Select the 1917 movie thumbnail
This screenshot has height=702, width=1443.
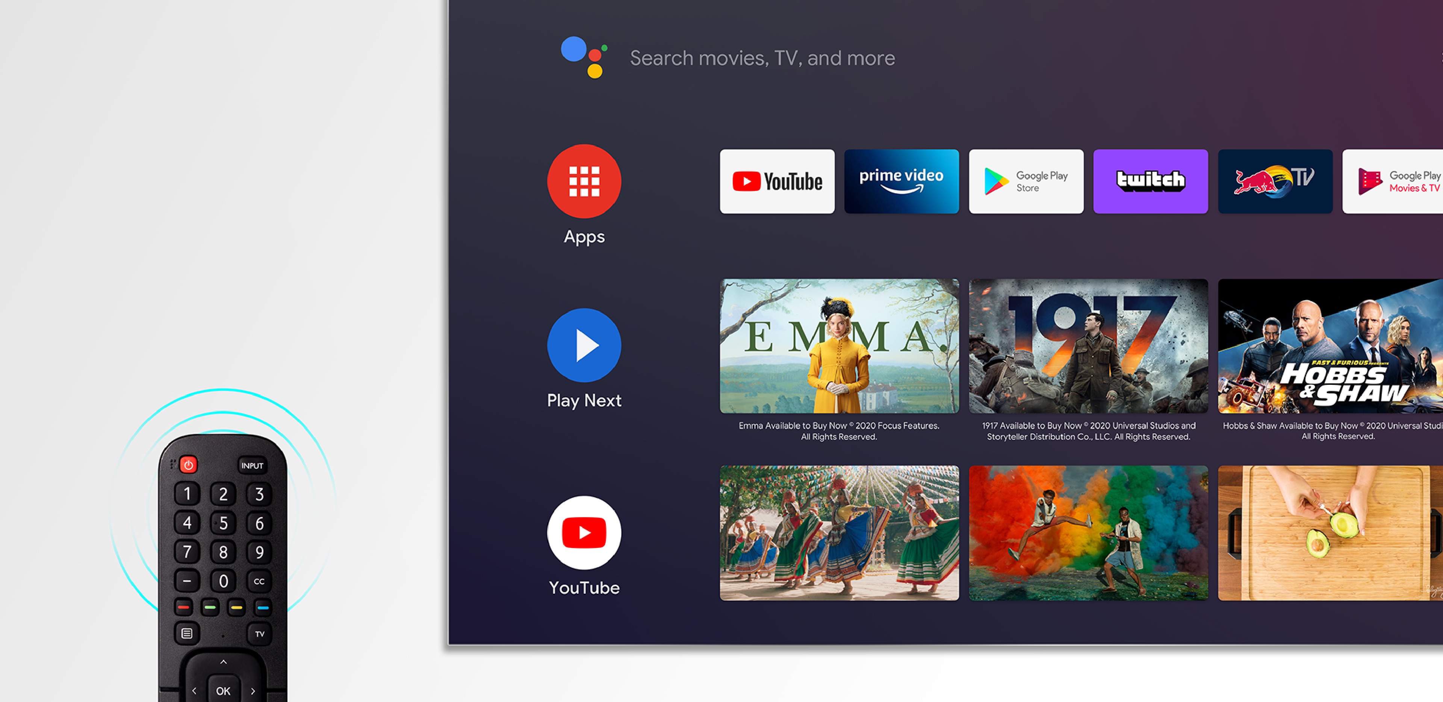(x=1088, y=346)
